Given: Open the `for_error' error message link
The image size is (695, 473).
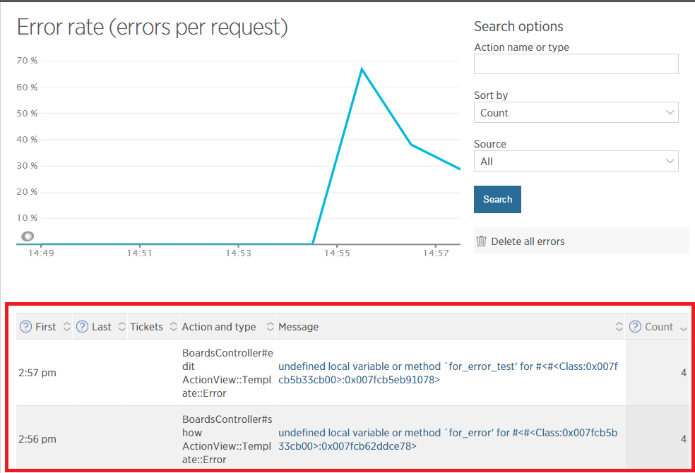Looking at the screenshot, I should coord(448,439).
